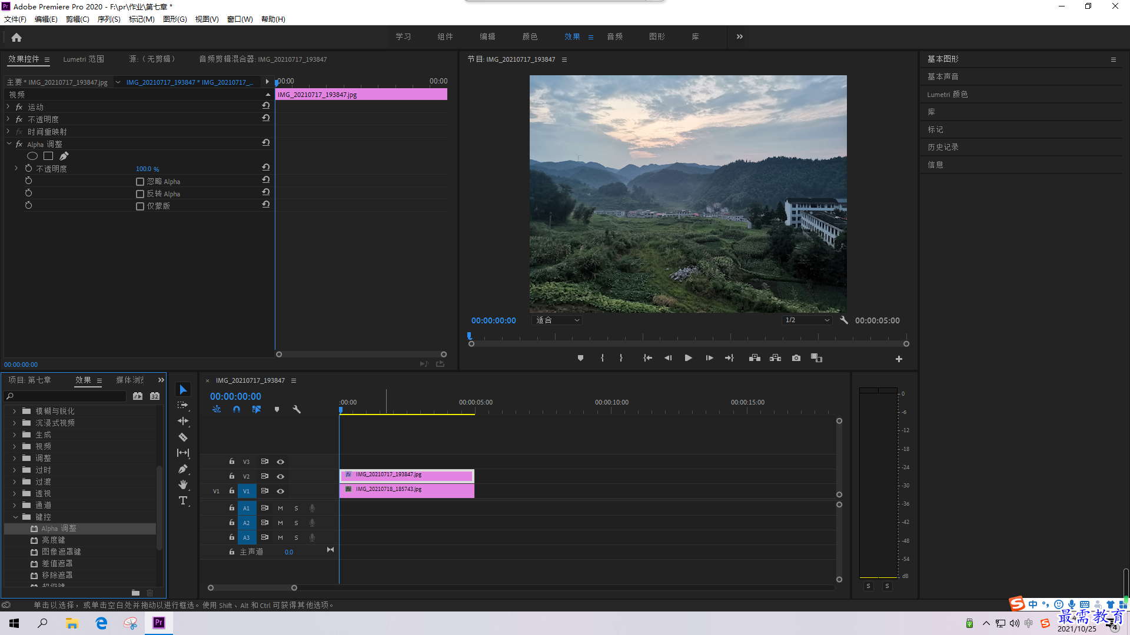1130x635 pixels.
Task: Open timeline display settings wrench
Action: click(x=297, y=409)
